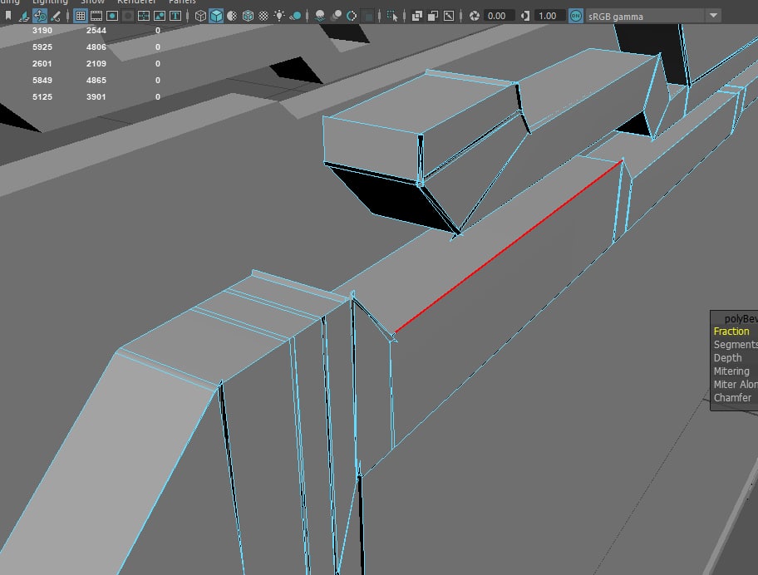Click the Image Plane icon
This screenshot has width=758, height=575.
(23, 16)
